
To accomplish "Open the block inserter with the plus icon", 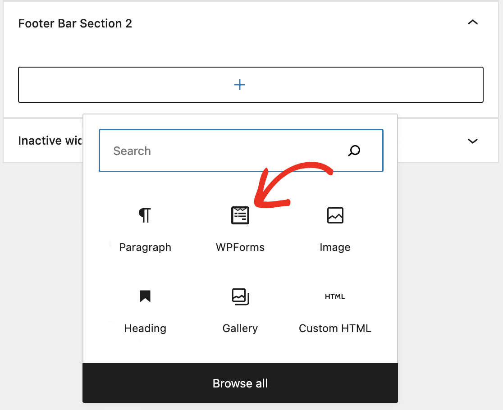I will 240,85.
